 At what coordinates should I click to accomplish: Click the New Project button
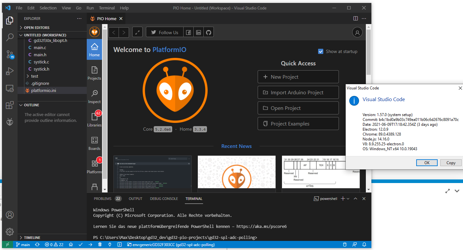pyautogui.click(x=298, y=77)
